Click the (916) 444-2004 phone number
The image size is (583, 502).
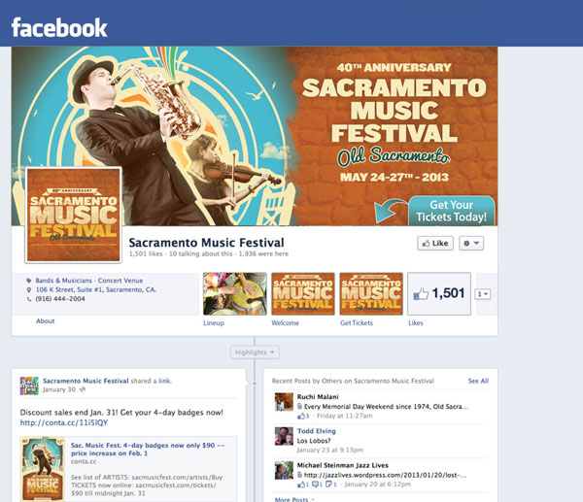60,299
